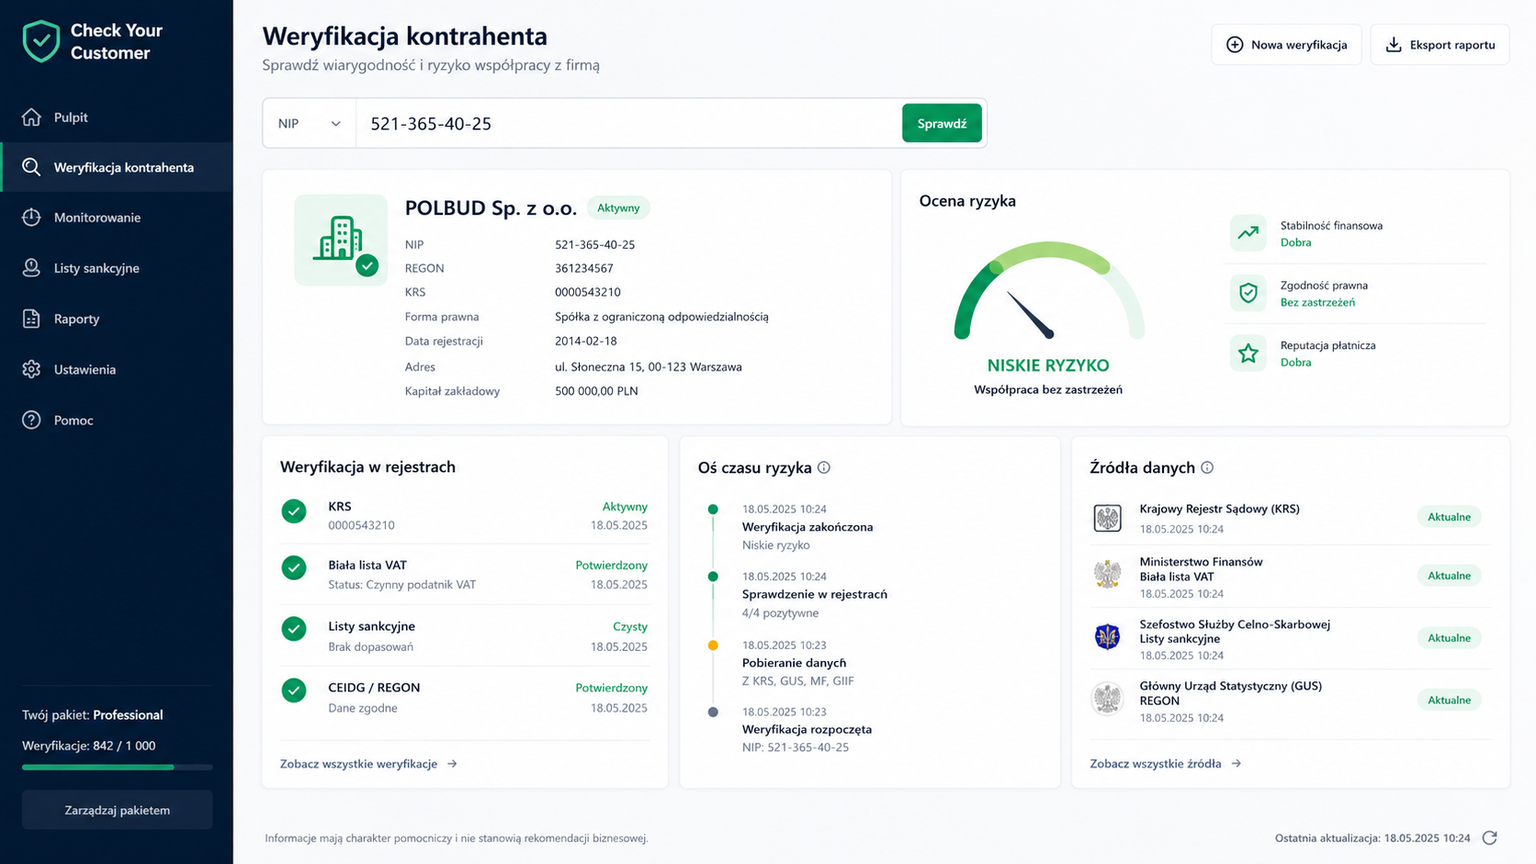The height and width of the screenshot is (864, 1536).
Task: Expand all sources via Zobacz wszystkie źródła
Action: (1165, 764)
